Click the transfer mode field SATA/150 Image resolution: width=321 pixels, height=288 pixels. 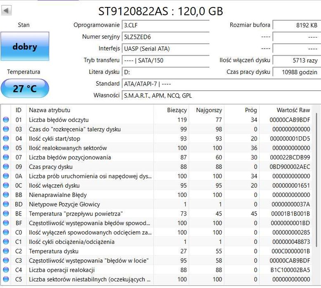165,61
